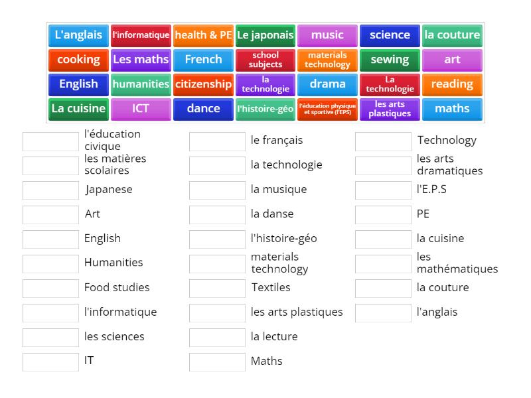Select the "music" tile
Screen dimensions: 531x398
pos(327,35)
